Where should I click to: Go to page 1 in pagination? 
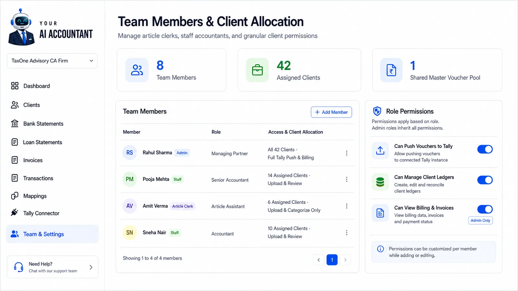(332, 260)
